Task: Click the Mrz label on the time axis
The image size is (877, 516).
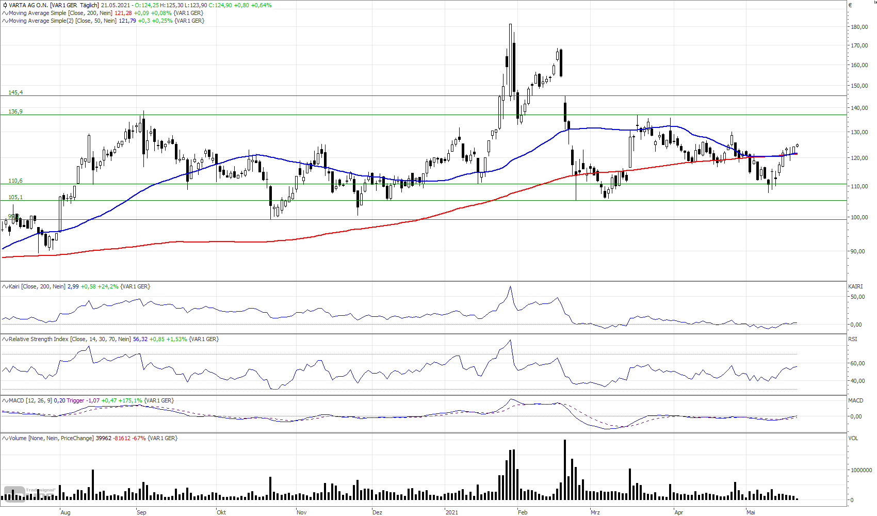Action: pyautogui.click(x=595, y=512)
